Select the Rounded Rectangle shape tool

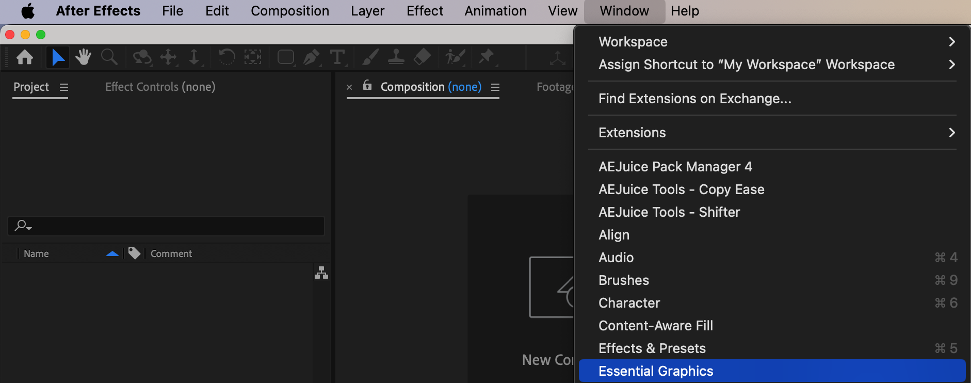tap(286, 57)
